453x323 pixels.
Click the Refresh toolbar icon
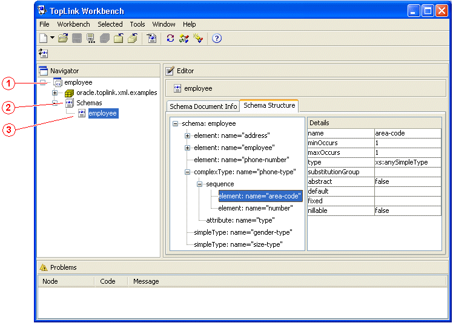pos(170,38)
